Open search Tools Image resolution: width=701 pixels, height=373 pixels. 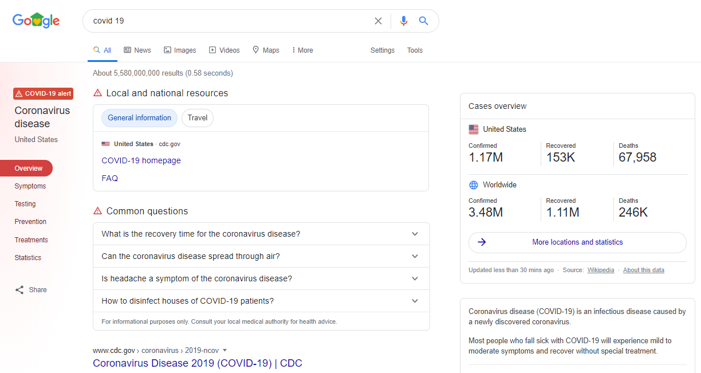point(415,50)
